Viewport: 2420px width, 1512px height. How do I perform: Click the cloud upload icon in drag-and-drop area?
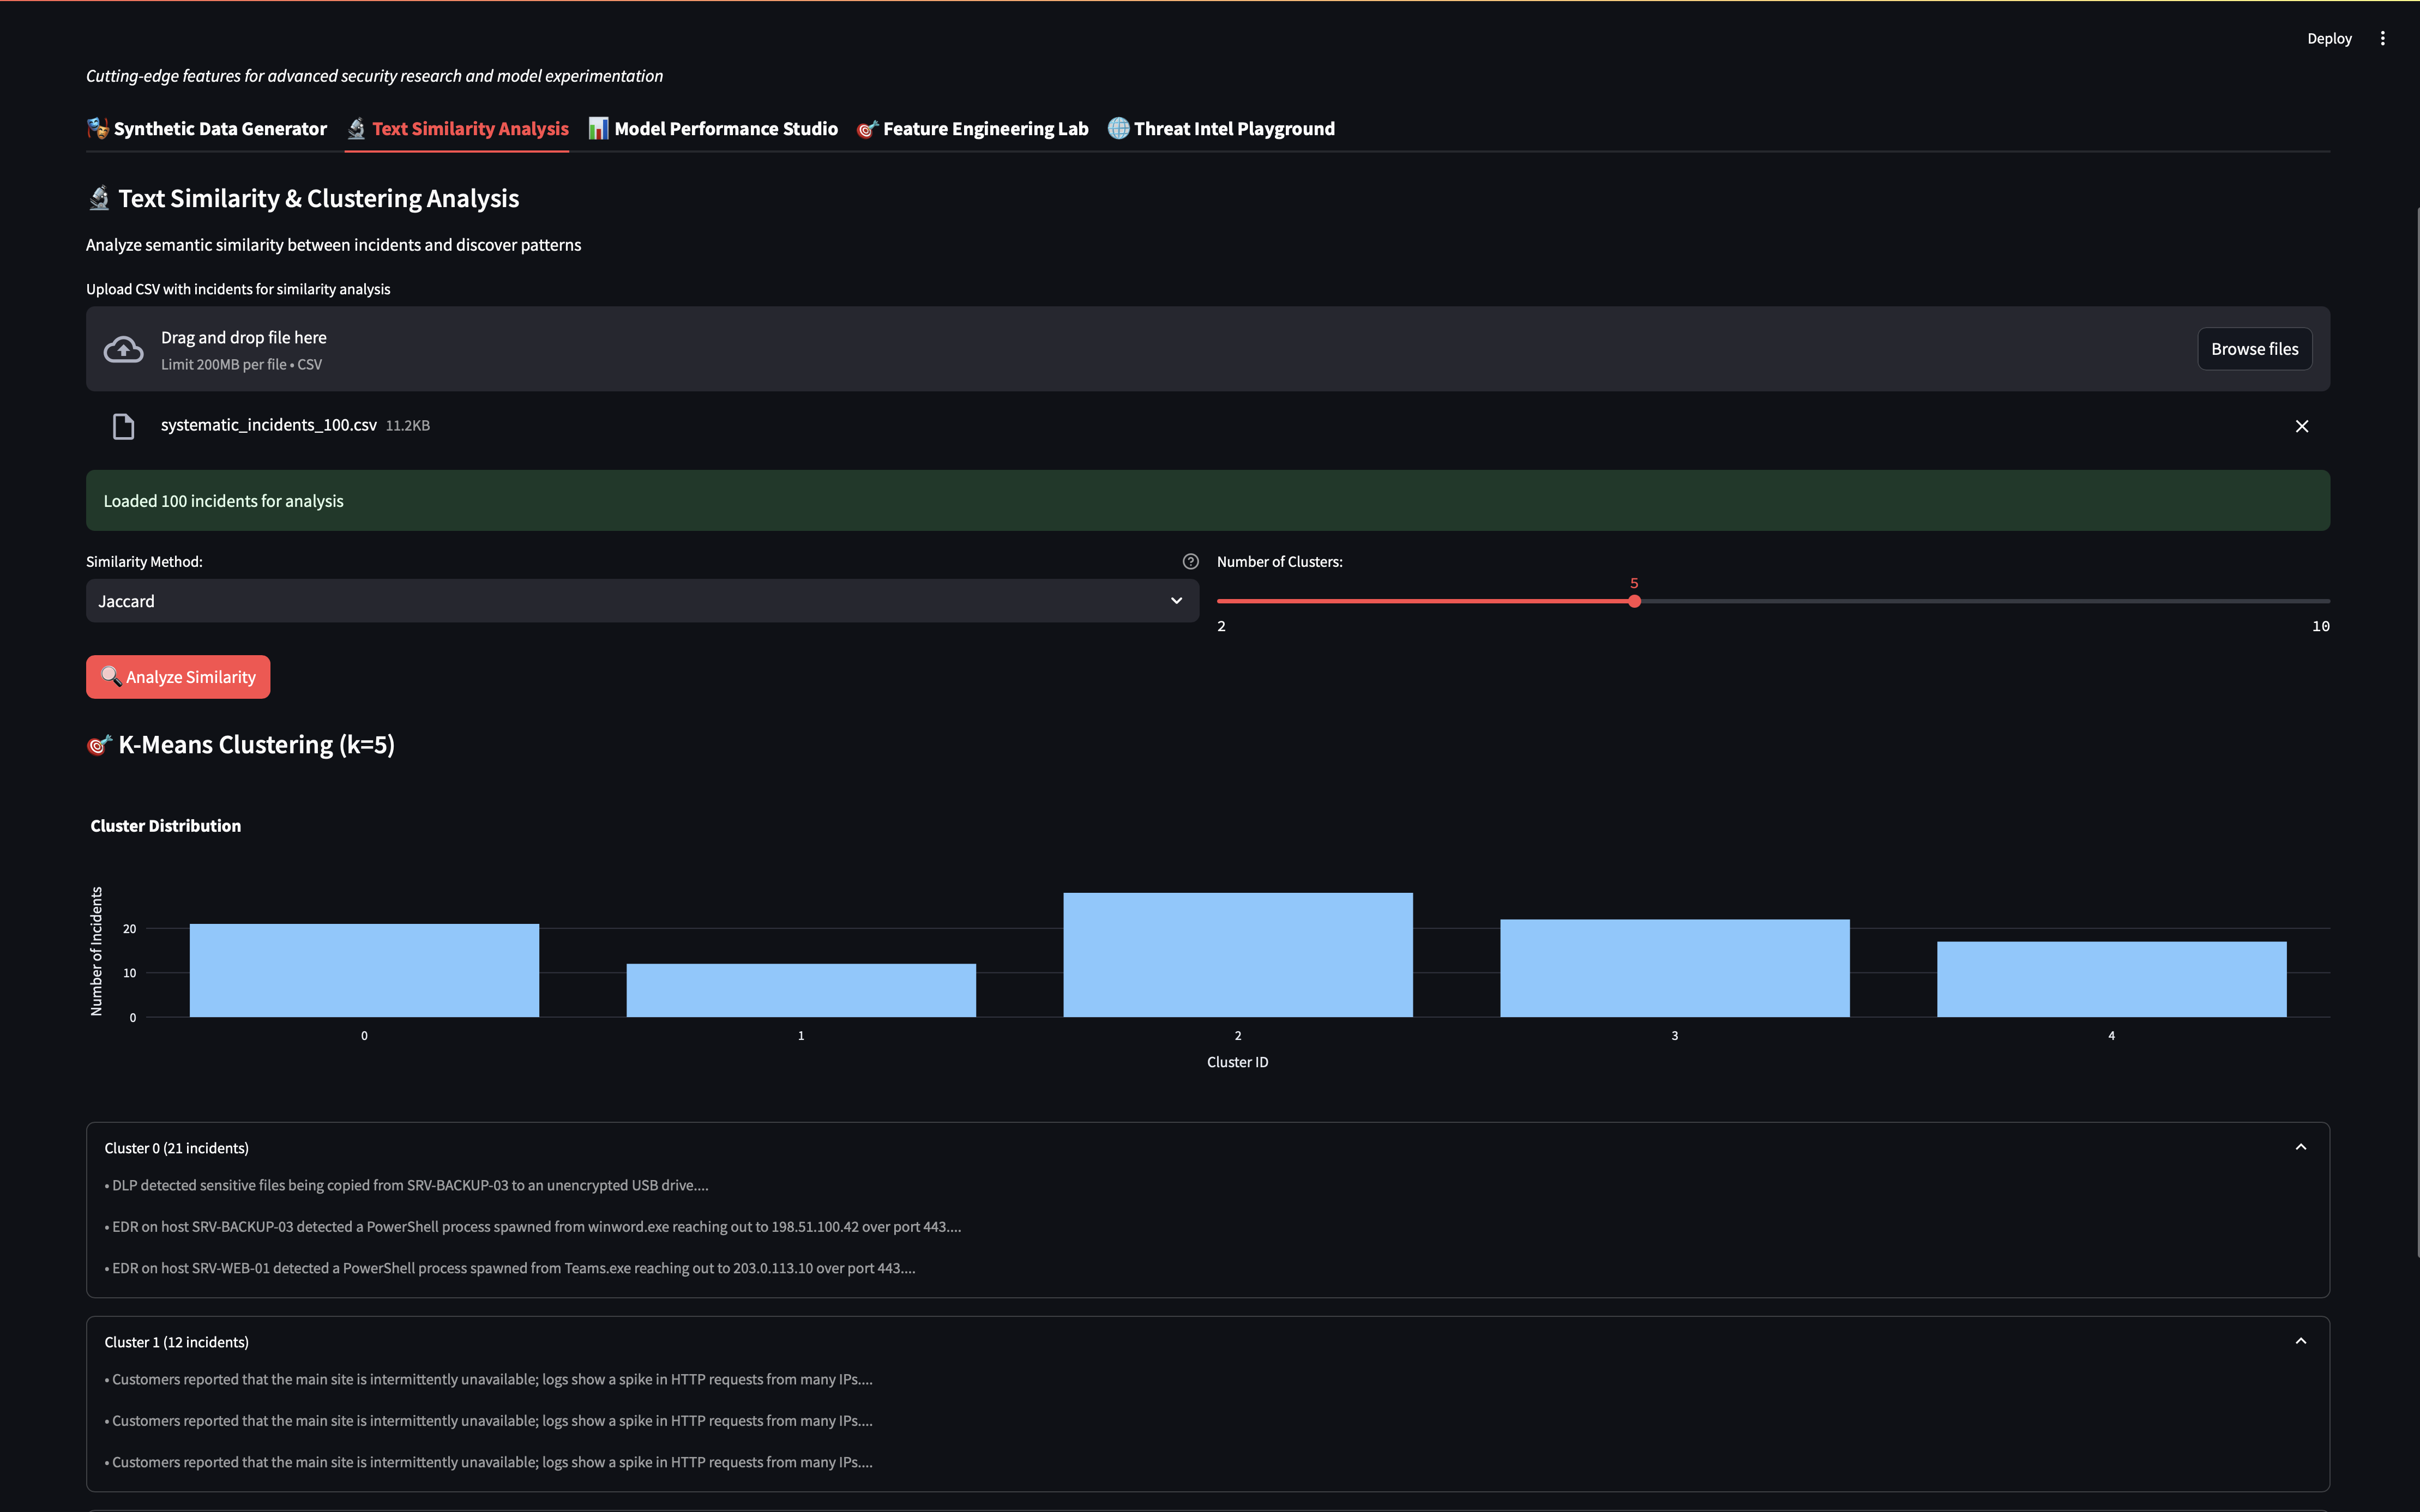[x=122, y=348]
